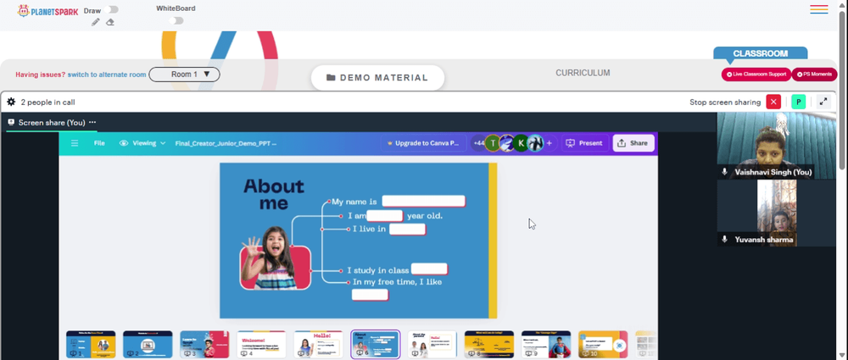Image resolution: width=848 pixels, height=360 pixels.
Task: Select the eraser tool
Action: [109, 22]
